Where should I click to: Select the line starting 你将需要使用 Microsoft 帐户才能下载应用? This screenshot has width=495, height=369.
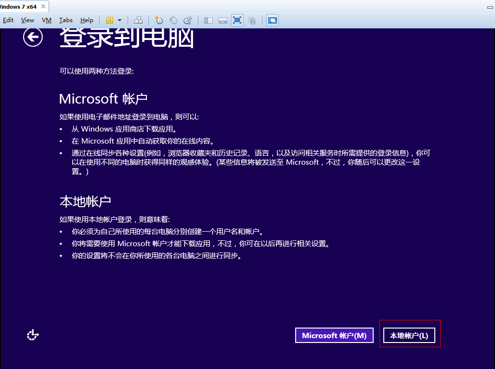[x=201, y=244]
